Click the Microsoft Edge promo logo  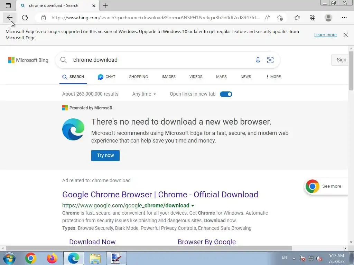(x=73, y=129)
